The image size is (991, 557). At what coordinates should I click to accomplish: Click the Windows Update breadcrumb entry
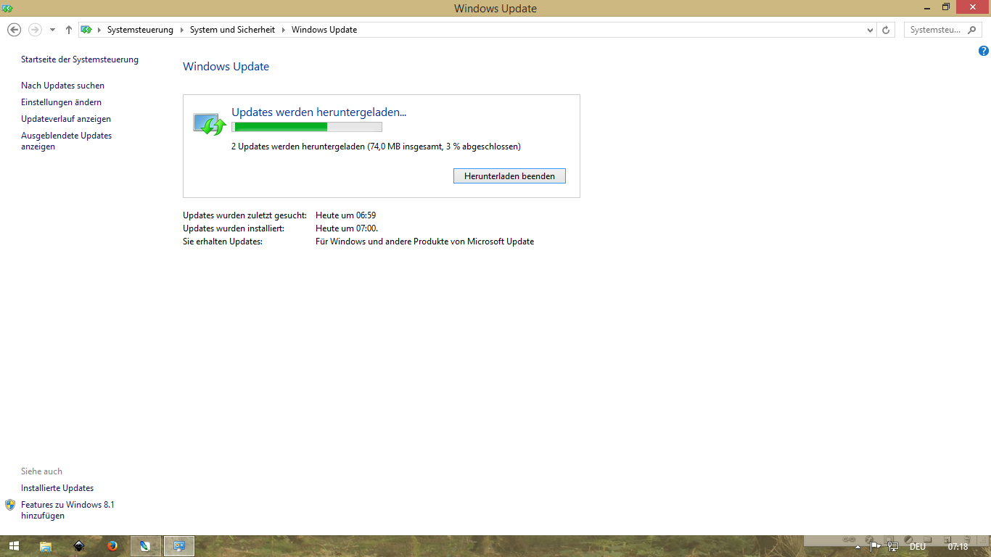tap(324, 30)
